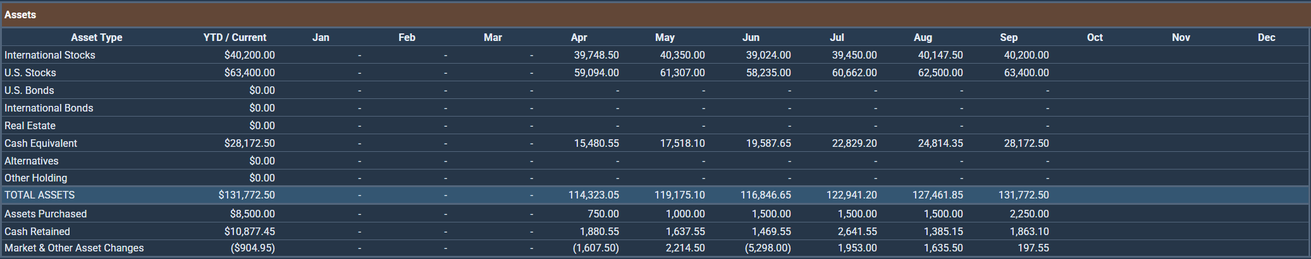Click Market changes September cell 197.55

point(1033,248)
